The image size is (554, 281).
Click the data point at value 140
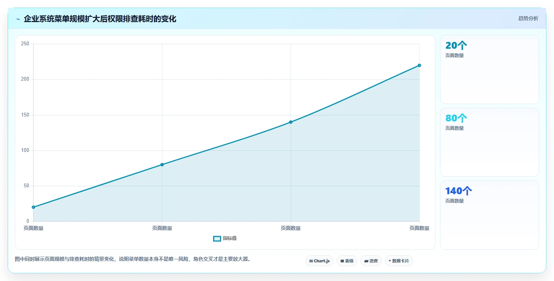(291, 122)
